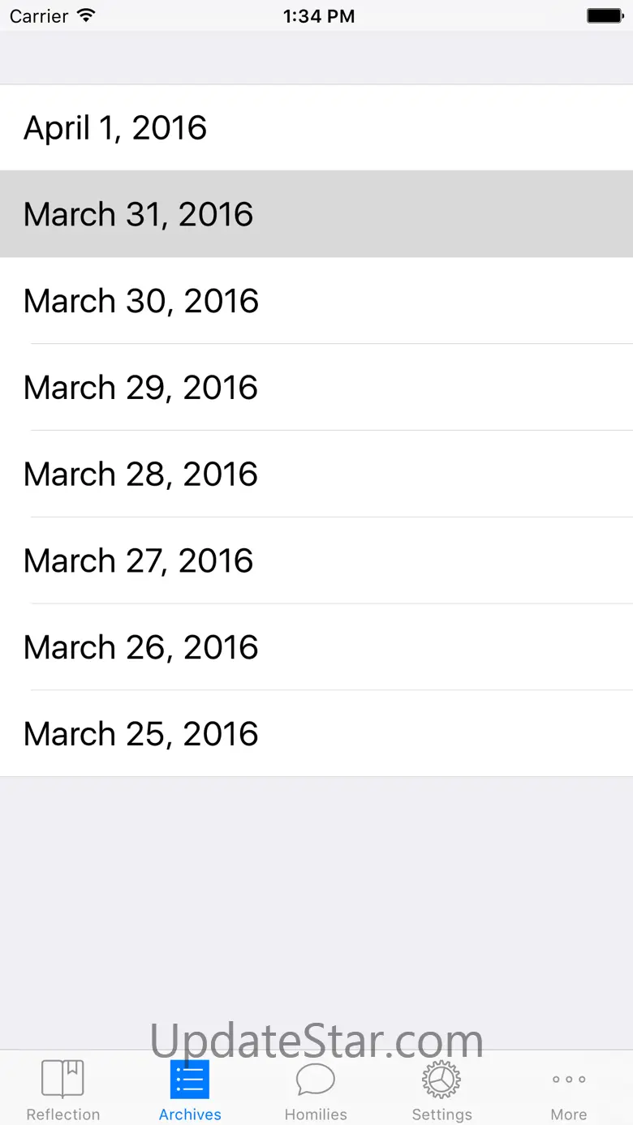View the March 28, 2016 archive
This screenshot has width=633, height=1125.
point(316,474)
